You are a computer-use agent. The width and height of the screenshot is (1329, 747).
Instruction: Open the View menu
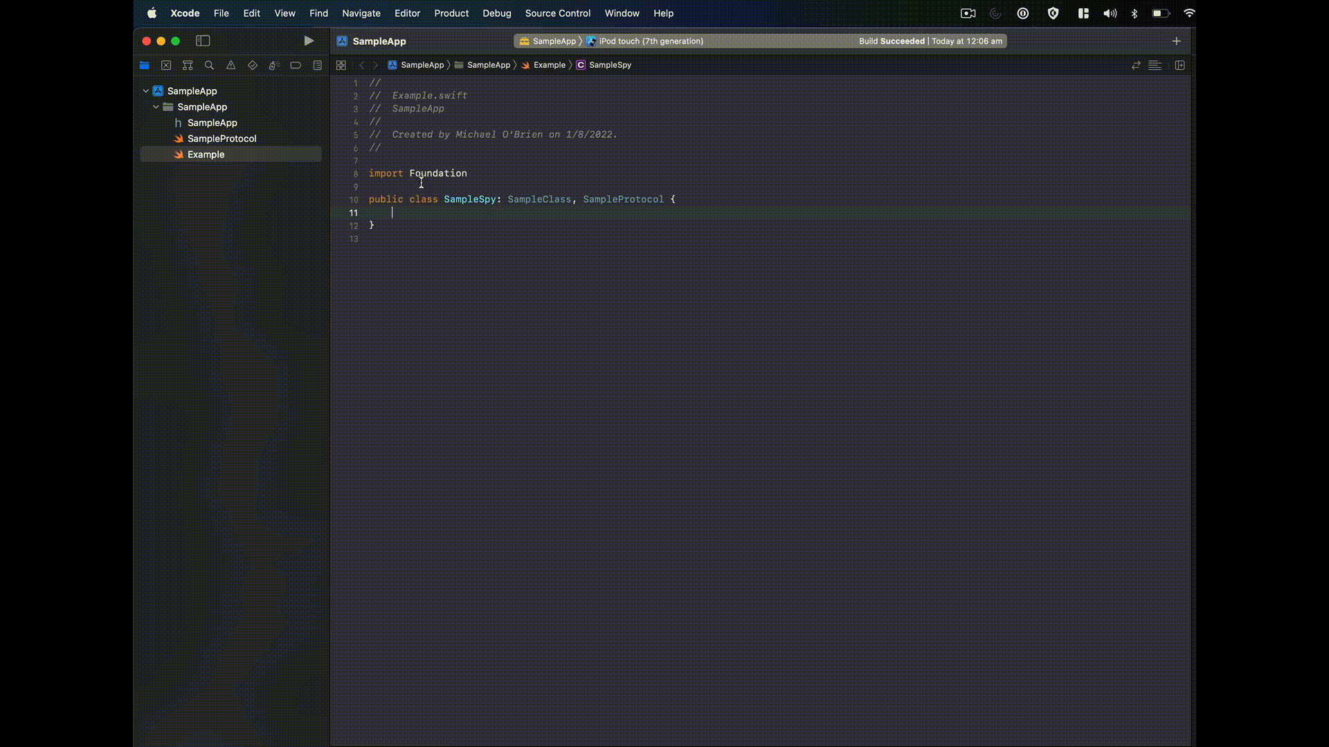click(x=284, y=13)
